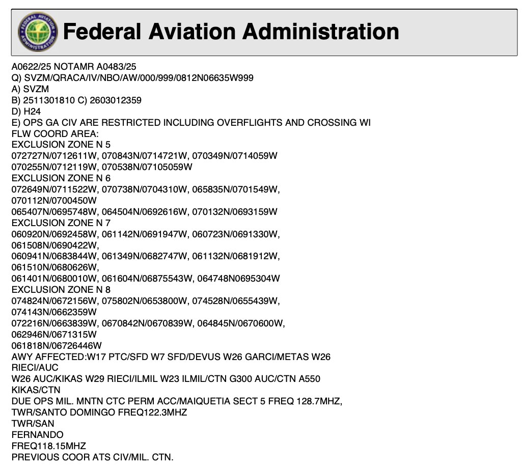
Task: Click the EXCLUSION ZONE N 5 heading
Action: tap(61, 145)
